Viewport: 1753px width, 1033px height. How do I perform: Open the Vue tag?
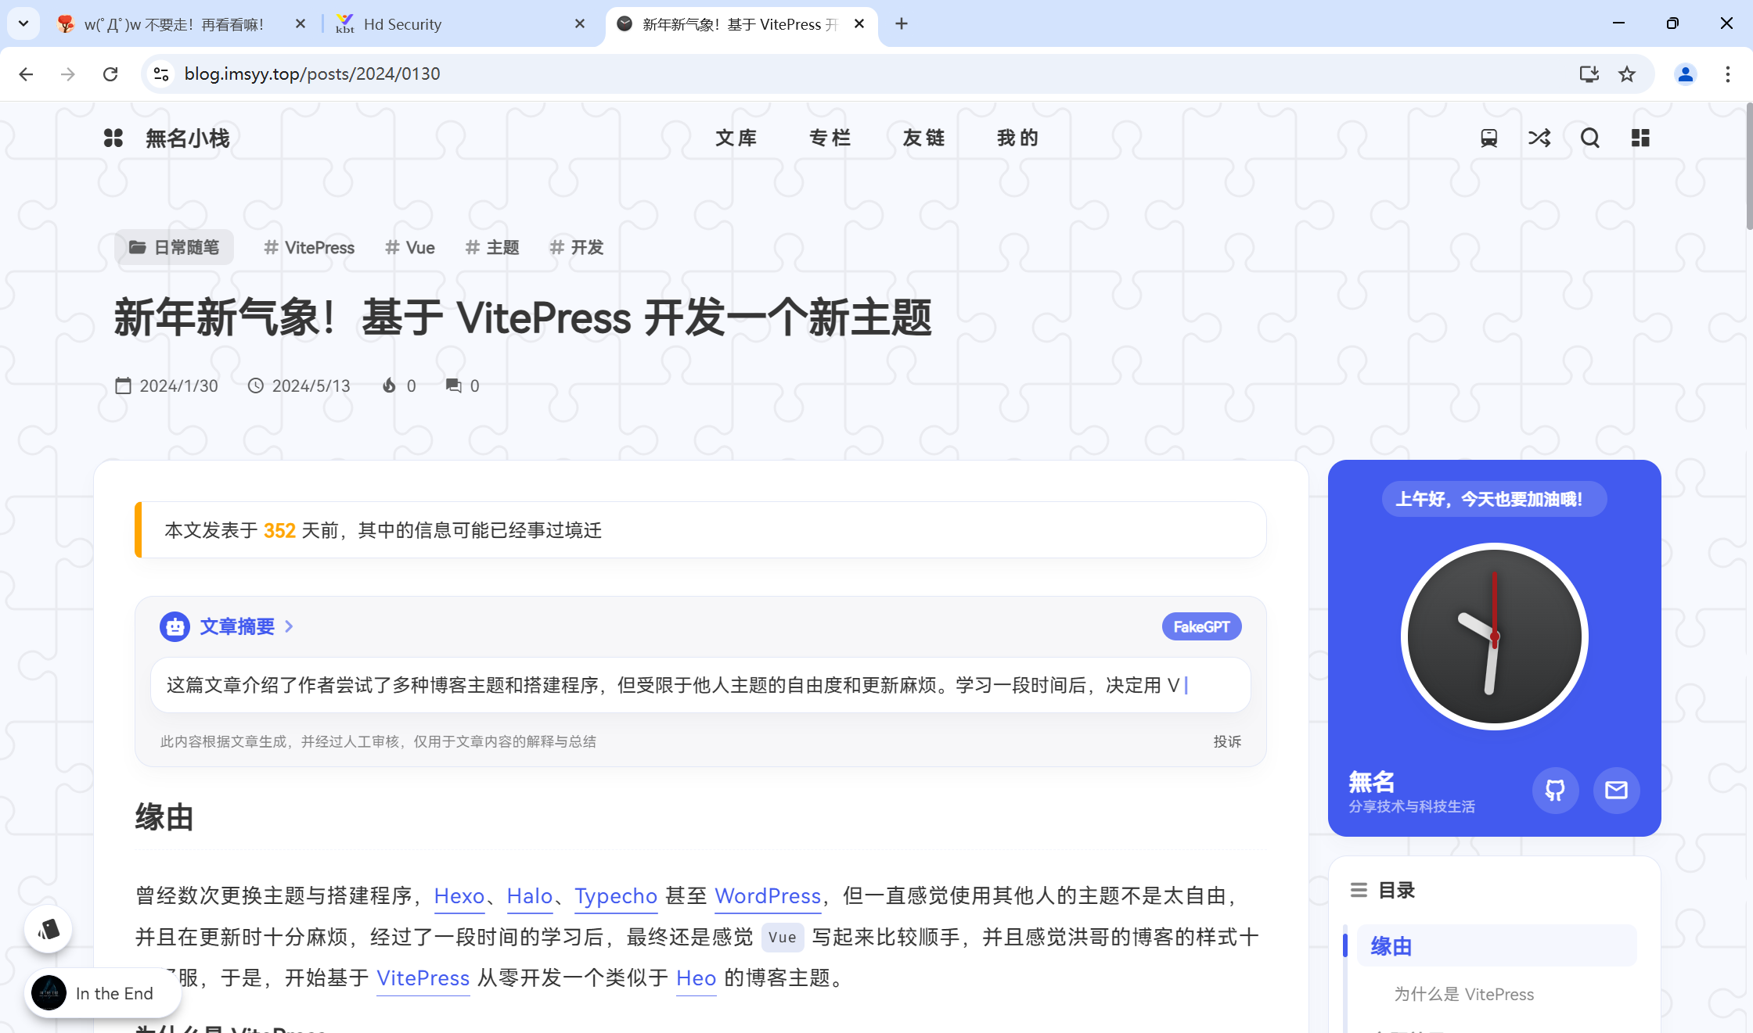(x=409, y=248)
